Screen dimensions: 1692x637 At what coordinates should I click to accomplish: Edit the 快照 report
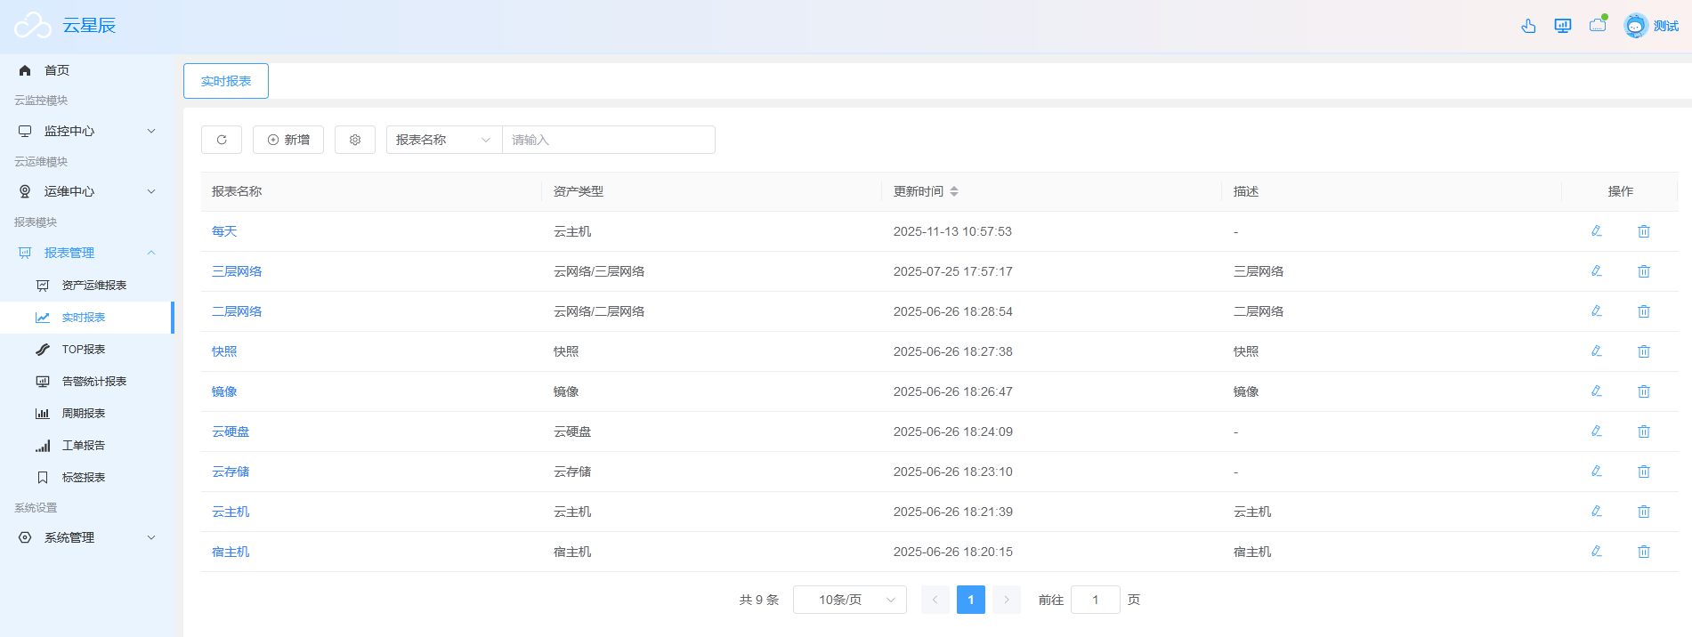pyautogui.click(x=1596, y=351)
